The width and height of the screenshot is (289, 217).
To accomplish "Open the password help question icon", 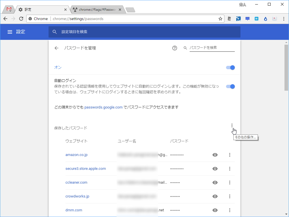I will [174, 48].
